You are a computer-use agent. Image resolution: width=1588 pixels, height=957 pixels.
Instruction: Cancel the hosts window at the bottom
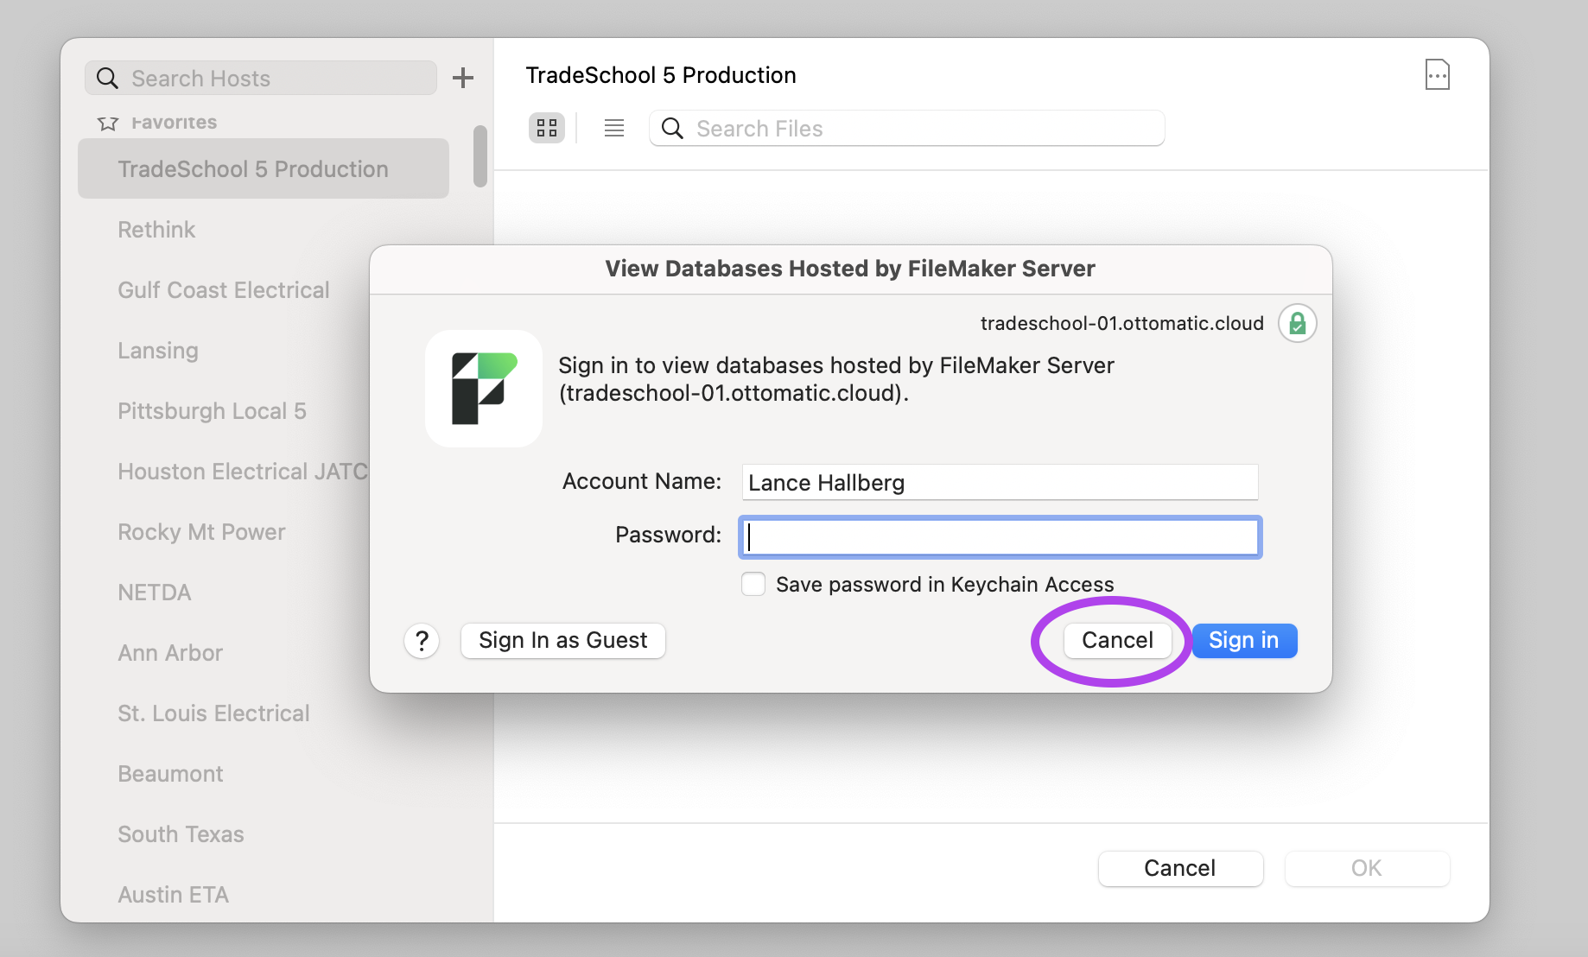[x=1180, y=869]
